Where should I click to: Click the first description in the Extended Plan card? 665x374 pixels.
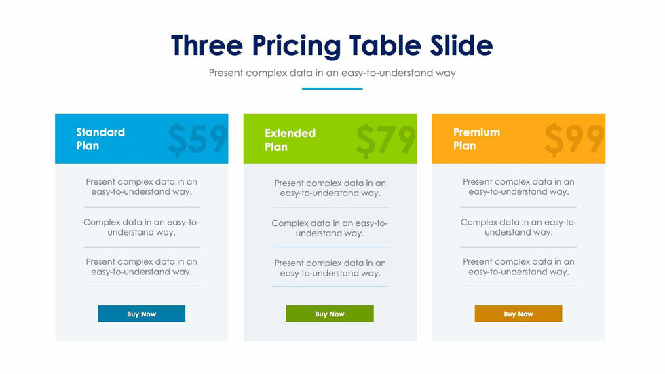point(330,188)
